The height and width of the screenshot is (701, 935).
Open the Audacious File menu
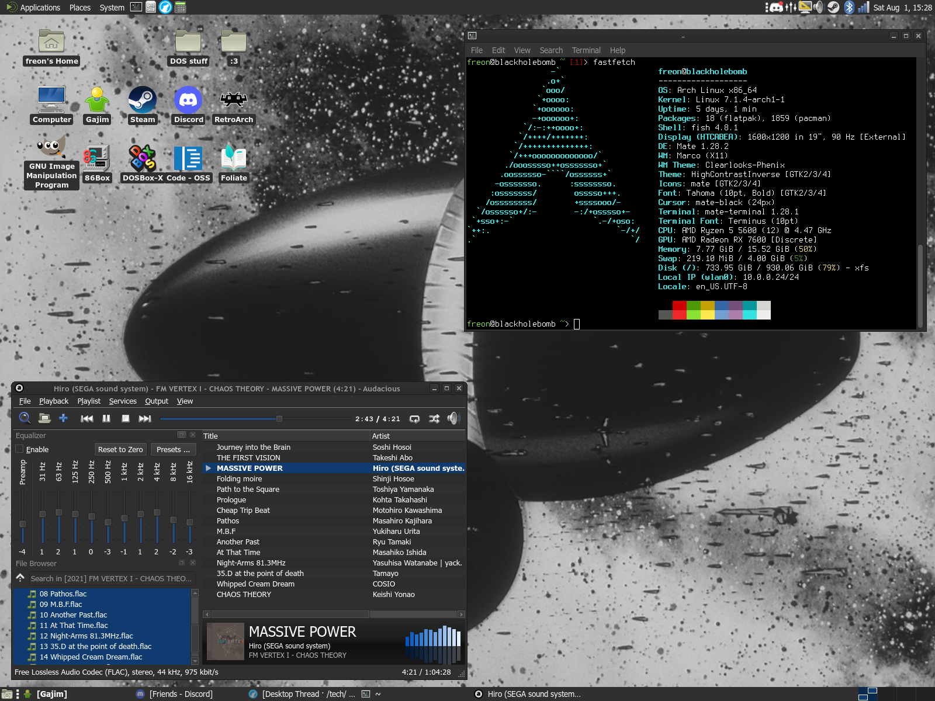tap(25, 401)
